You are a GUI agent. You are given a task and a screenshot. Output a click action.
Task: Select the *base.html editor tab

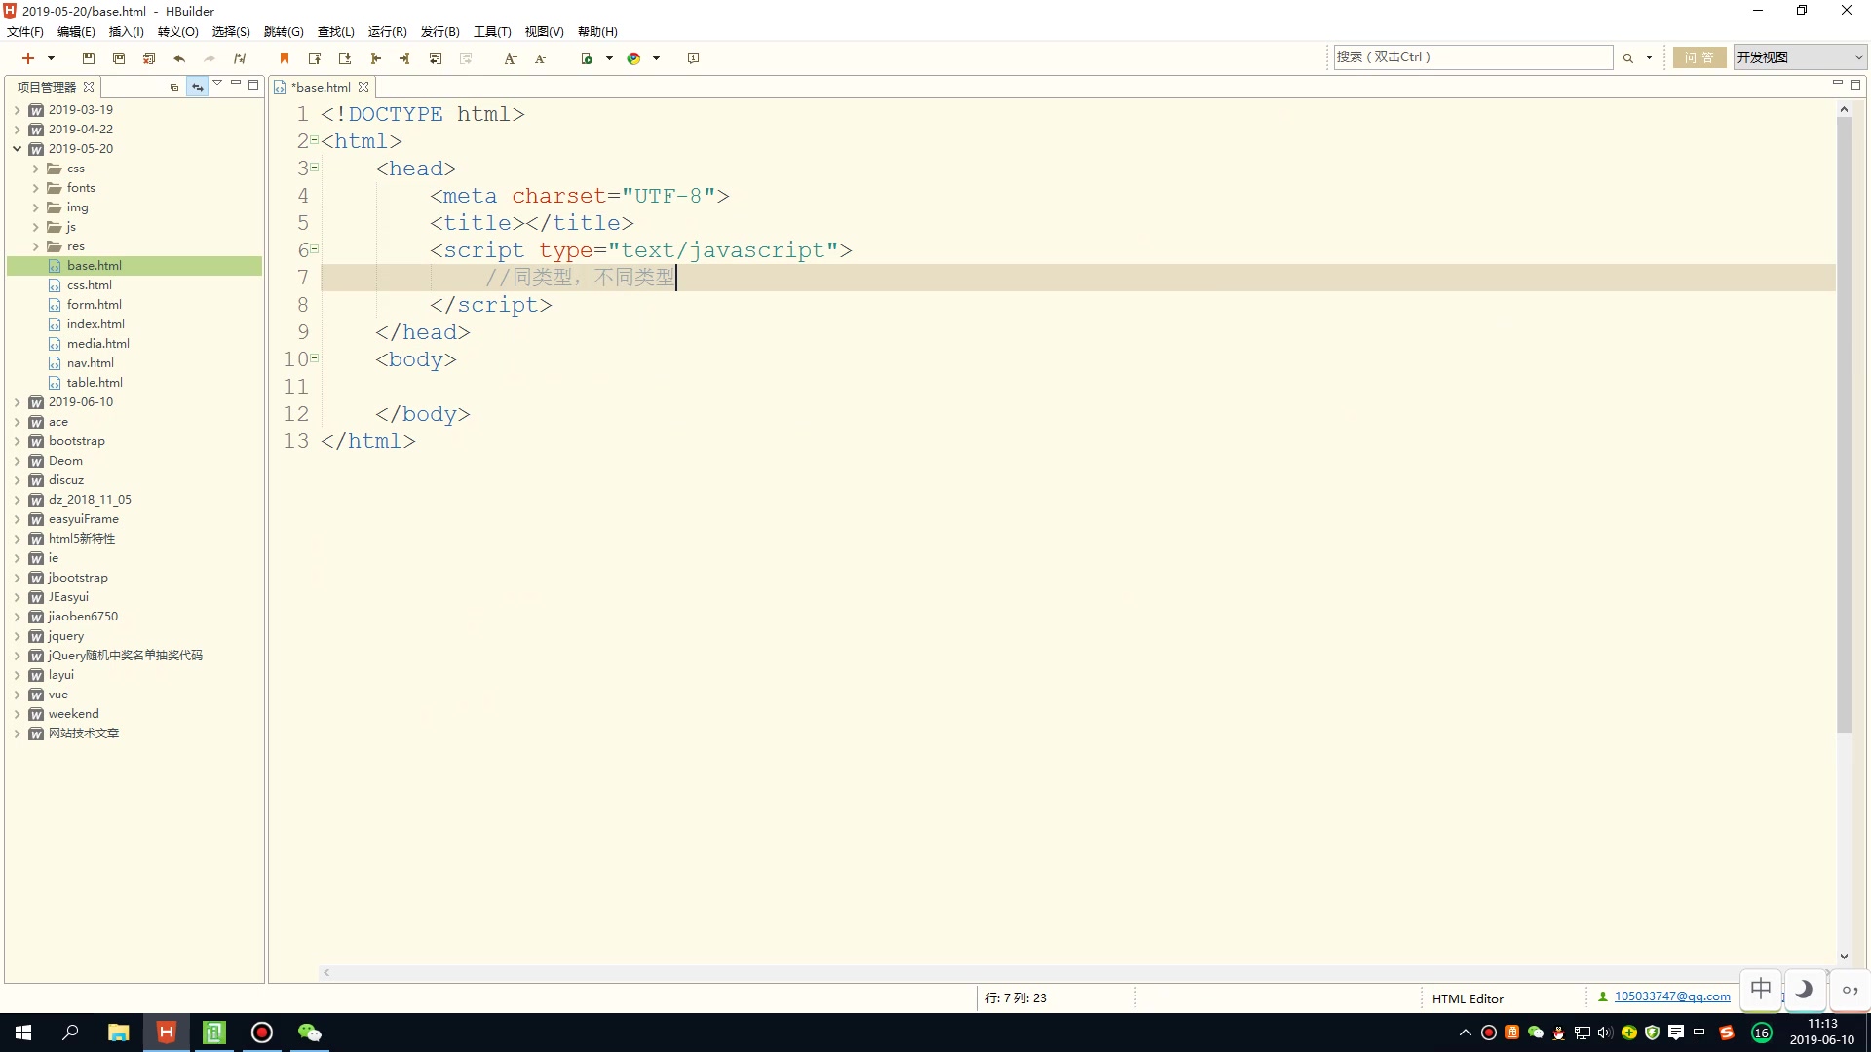click(x=321, y=87)
